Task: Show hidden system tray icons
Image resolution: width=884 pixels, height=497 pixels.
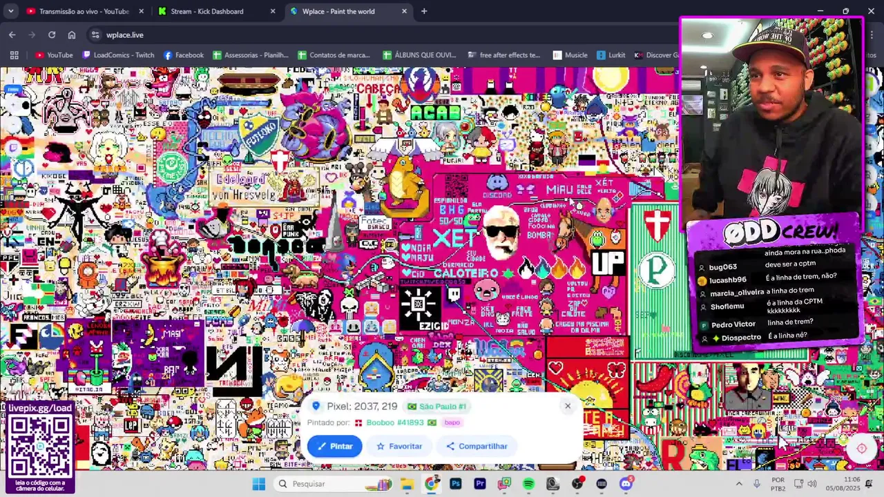Action: pyautogui.click(x=739, y=484)
